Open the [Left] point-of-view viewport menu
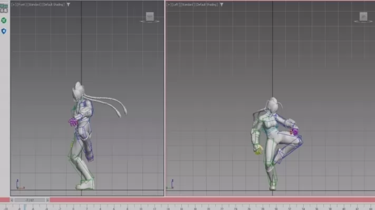 click(175, 5)
